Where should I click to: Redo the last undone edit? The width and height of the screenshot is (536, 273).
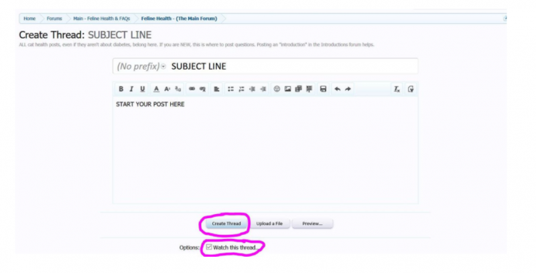click(x=348, y=89)
